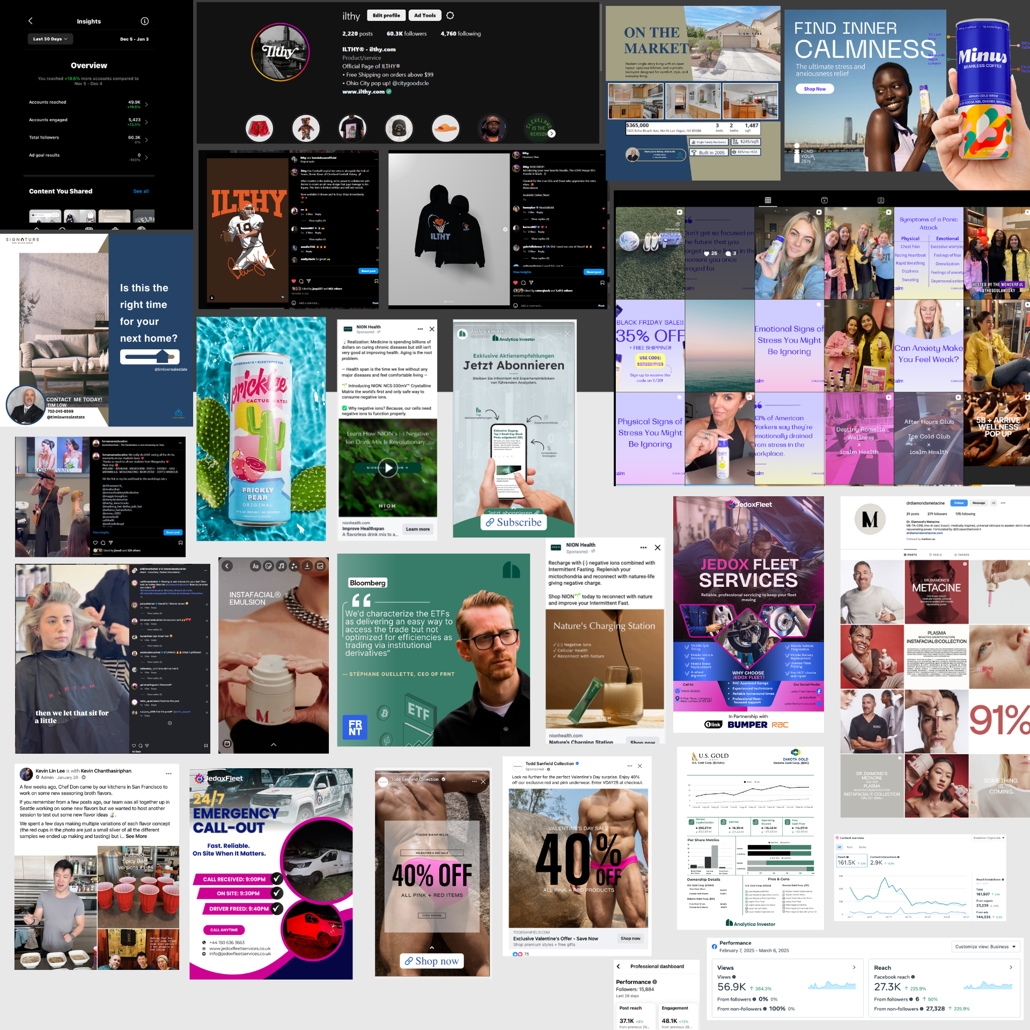Open more options on Nature's Charging Station ad
Screen dimensions: 1030x1030
pos(643,548)
